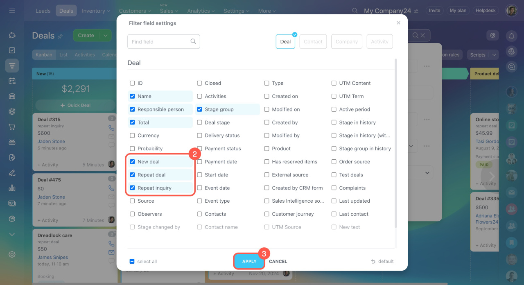This screenshot has width=524, height=285.
Task: Click the phone icon on Deal #315
Action: (111, 128)
